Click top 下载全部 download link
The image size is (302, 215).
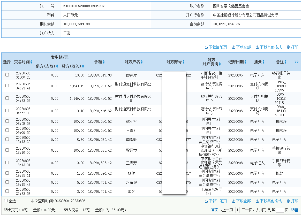241,47
